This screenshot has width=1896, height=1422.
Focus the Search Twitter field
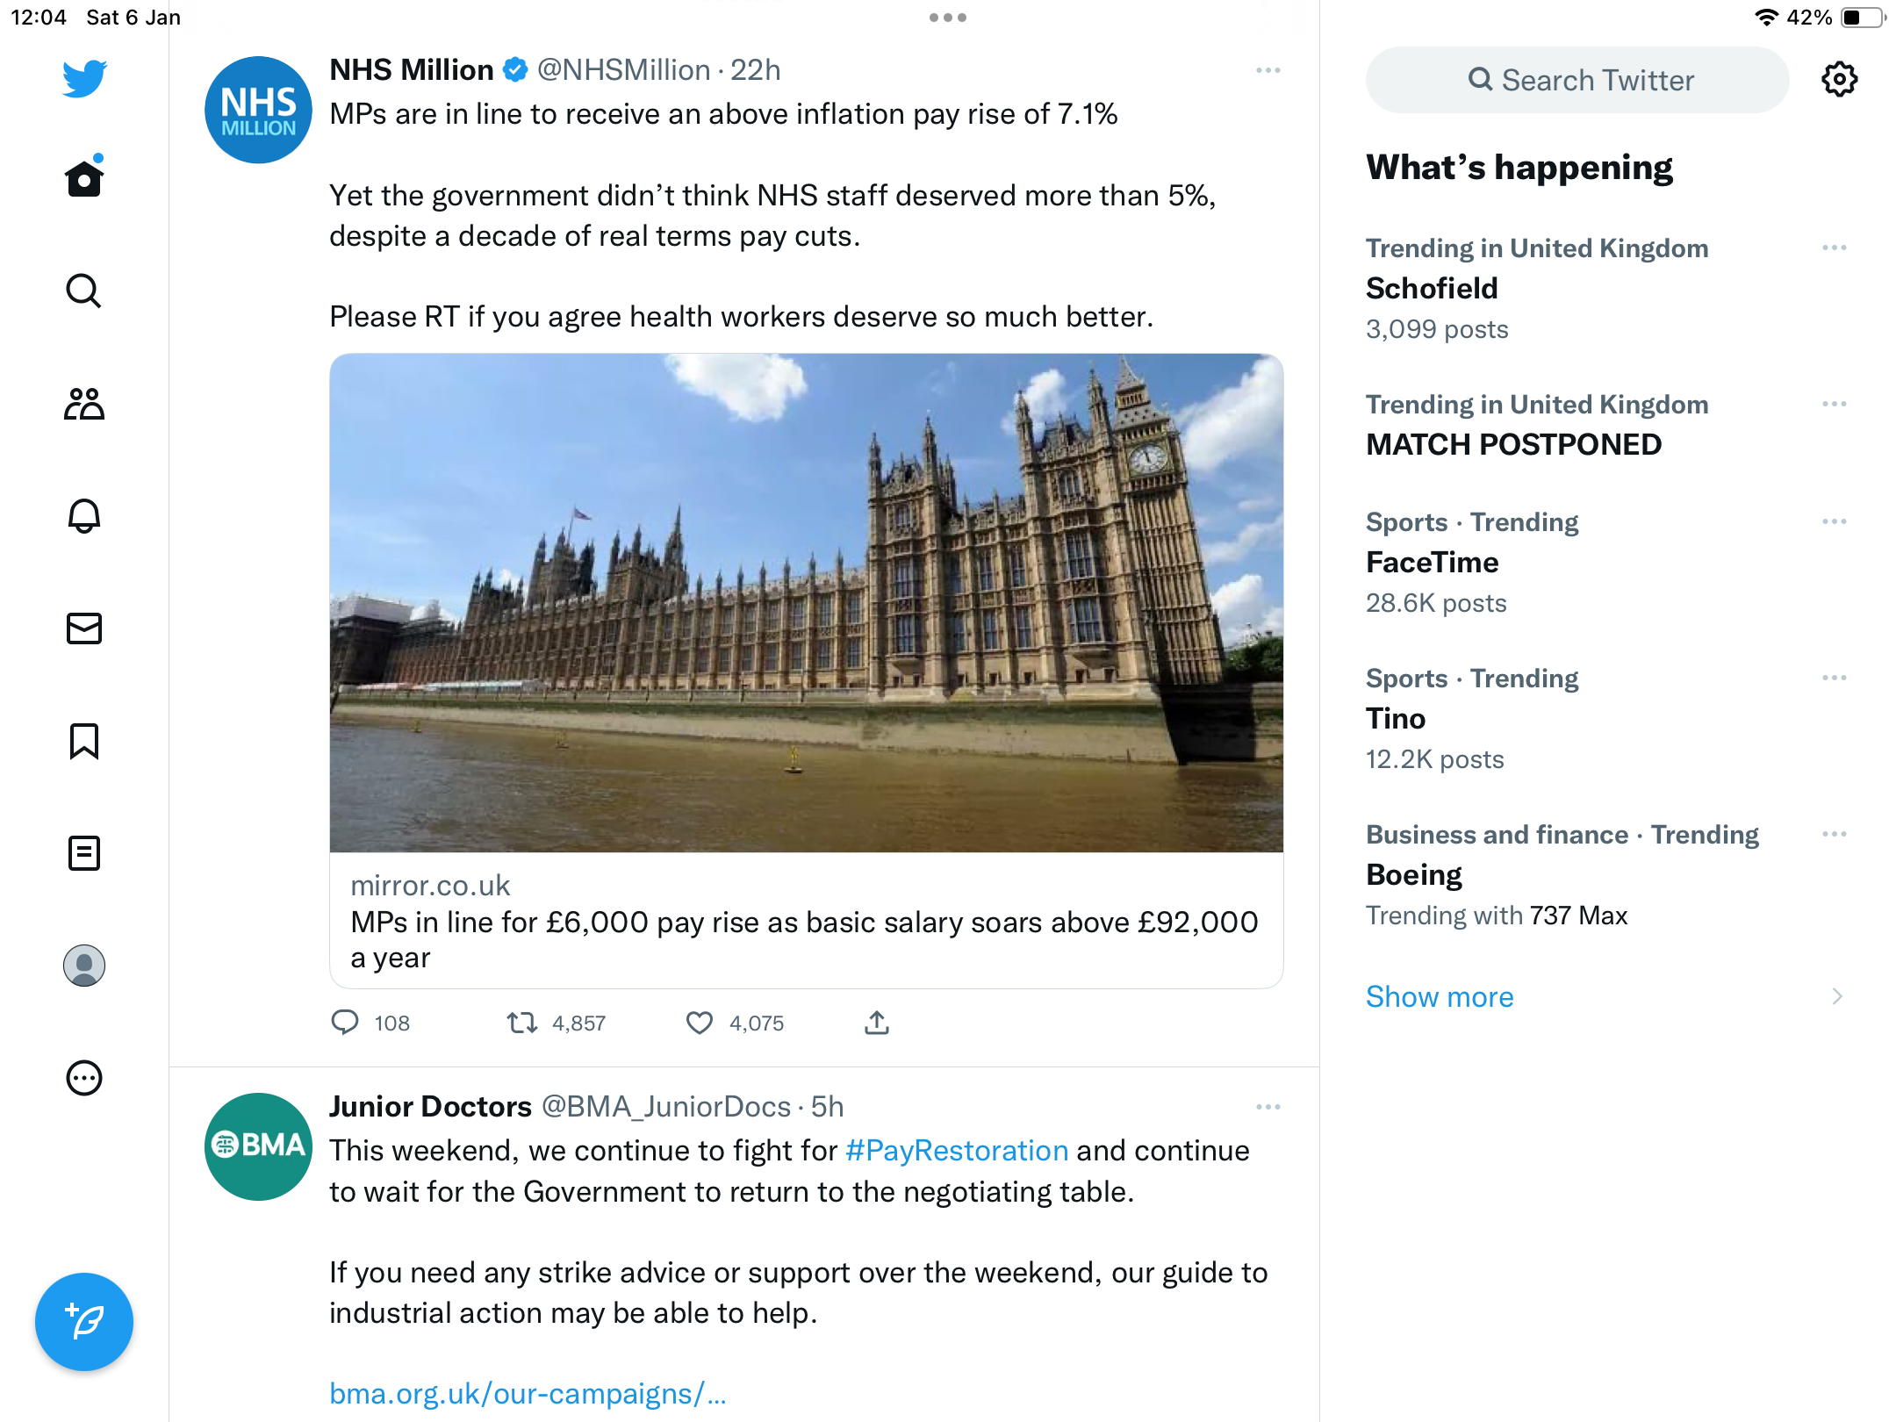pos(1577,80)
